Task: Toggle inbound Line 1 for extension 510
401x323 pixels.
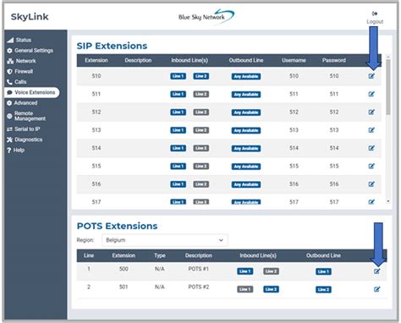Action: tap(178, 76)
